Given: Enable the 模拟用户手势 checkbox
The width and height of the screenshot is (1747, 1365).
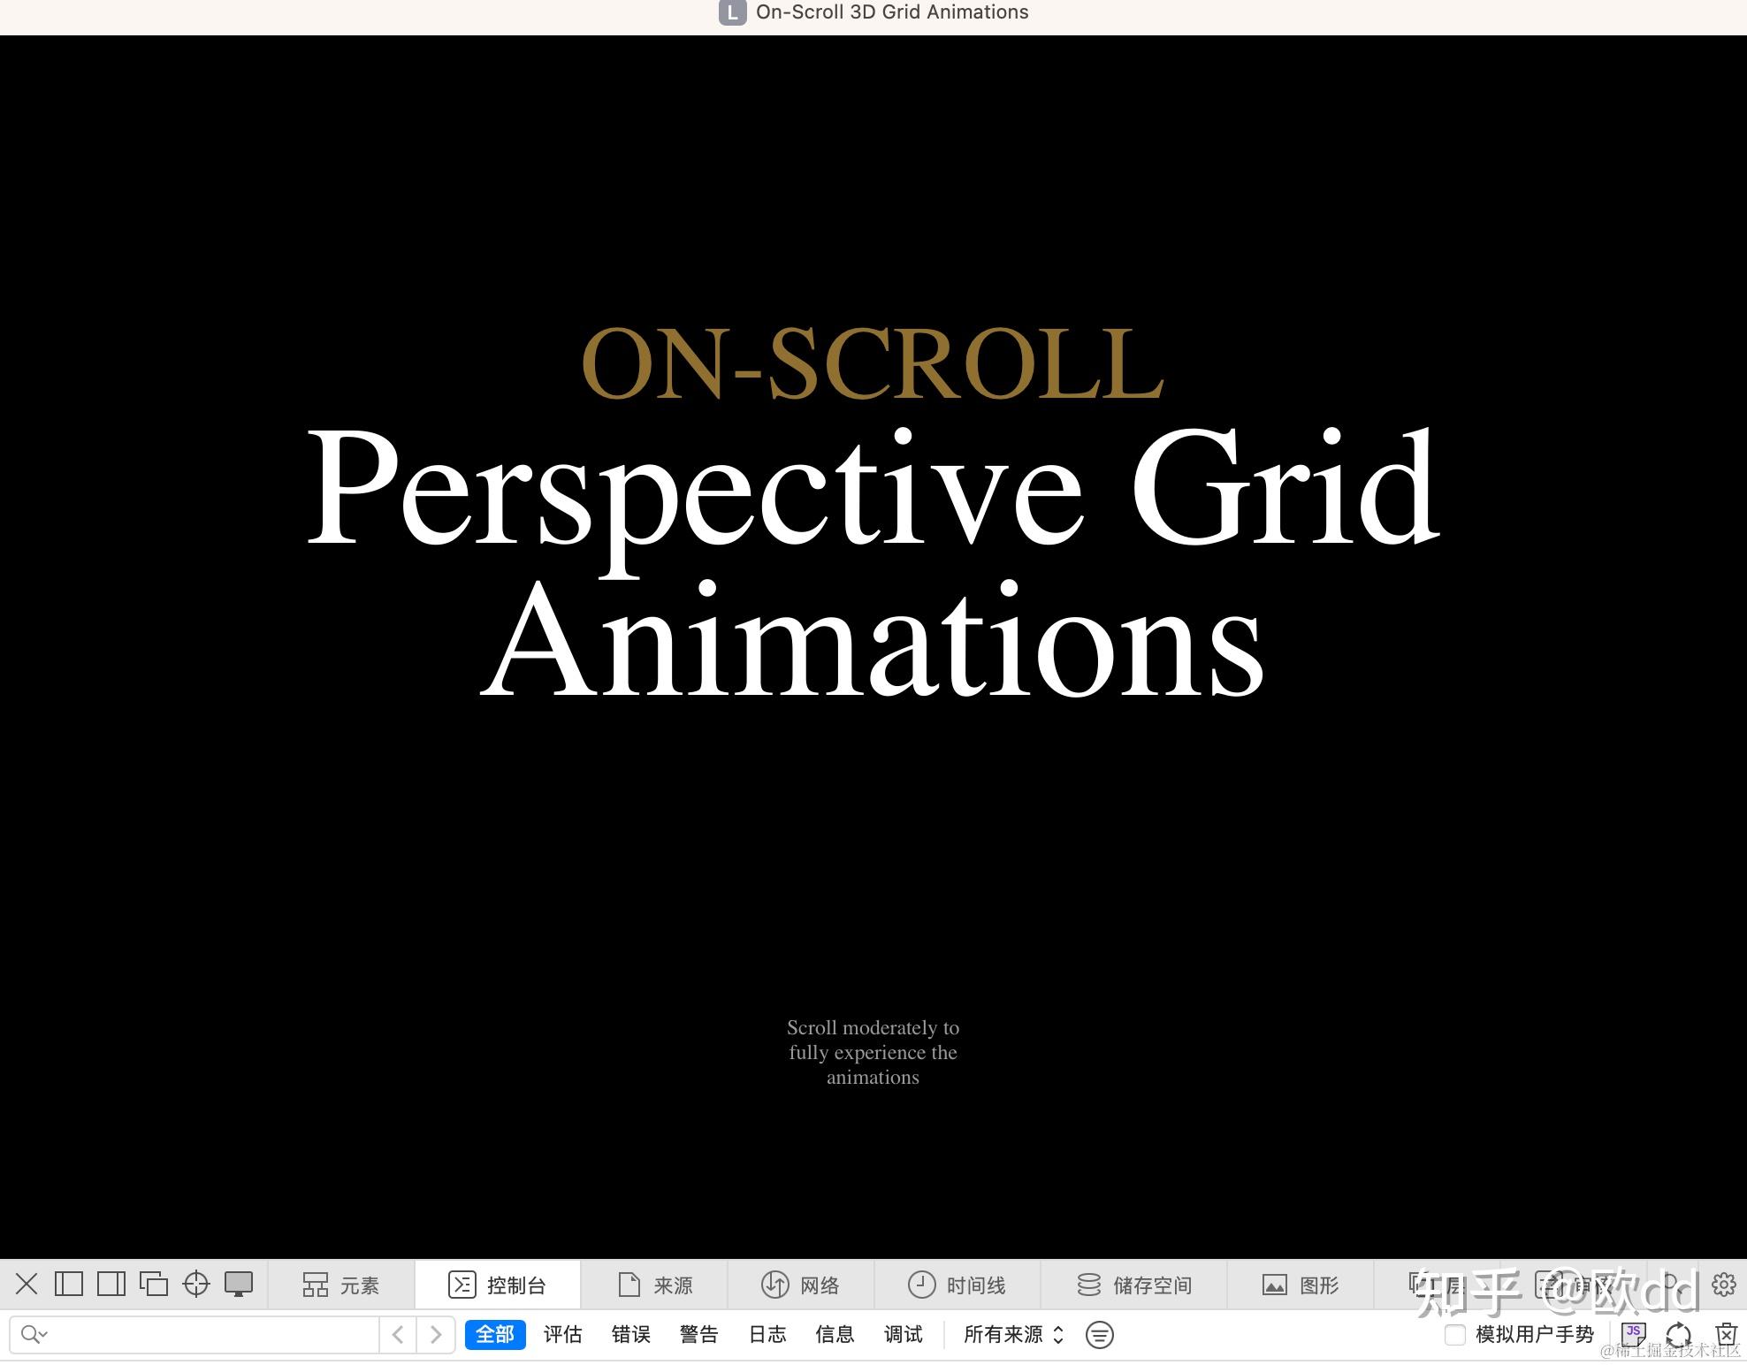Looking at the screenshot, I should coord(1455,1335).
